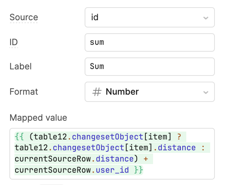
Task: Click inside the Mapped value code editor
Action: point(112,153)
